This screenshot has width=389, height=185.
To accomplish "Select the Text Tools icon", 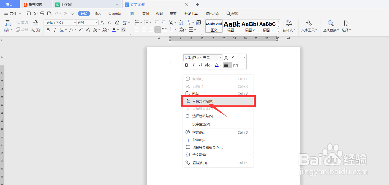I will 309,26.
